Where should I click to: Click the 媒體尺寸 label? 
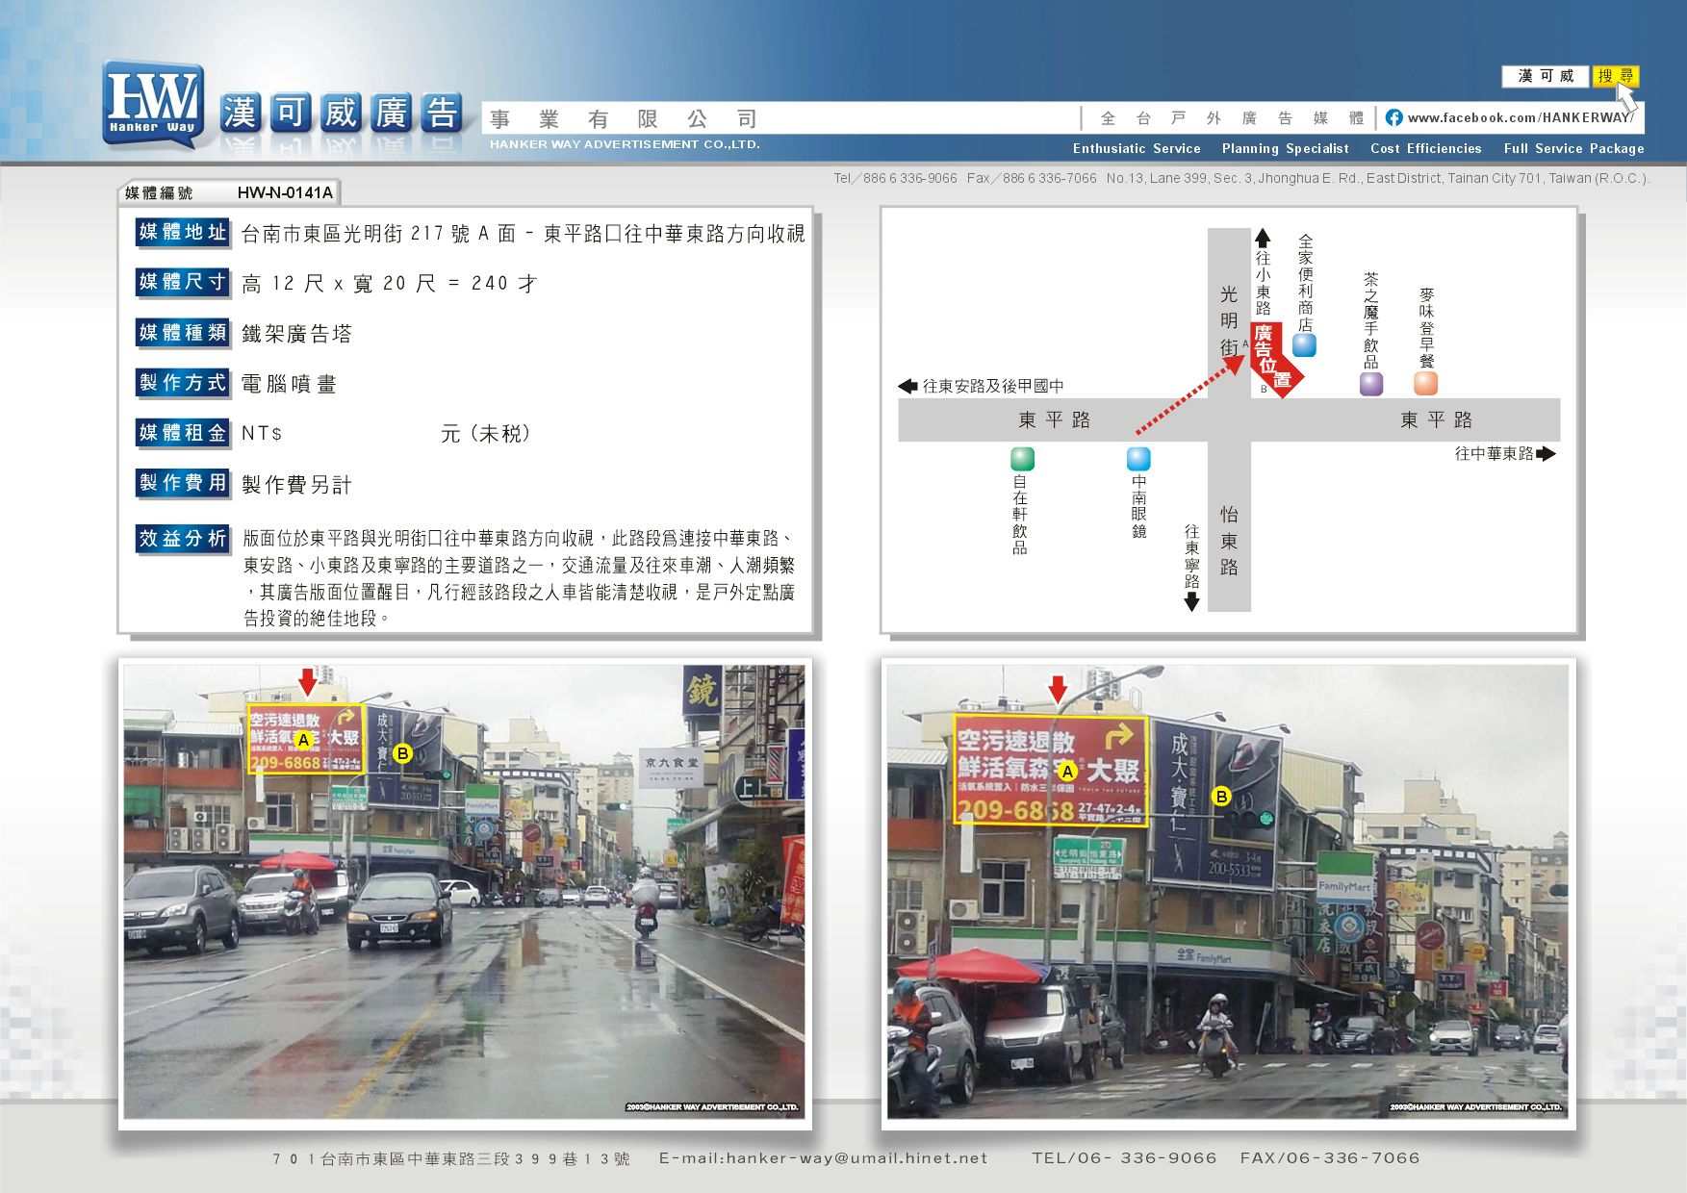tap(182, 282)
